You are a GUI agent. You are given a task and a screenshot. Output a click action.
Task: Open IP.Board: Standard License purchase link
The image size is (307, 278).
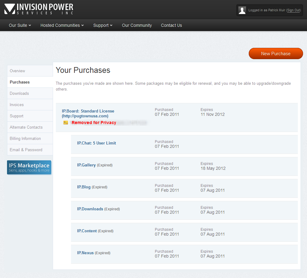[88, 113]
